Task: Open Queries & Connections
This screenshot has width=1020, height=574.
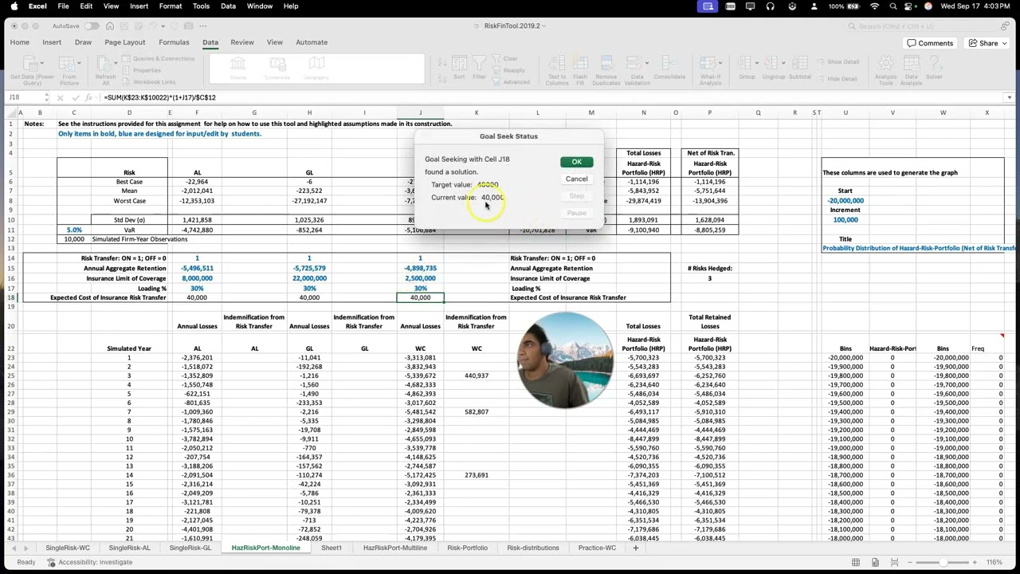Action: [x=159, y=59]
